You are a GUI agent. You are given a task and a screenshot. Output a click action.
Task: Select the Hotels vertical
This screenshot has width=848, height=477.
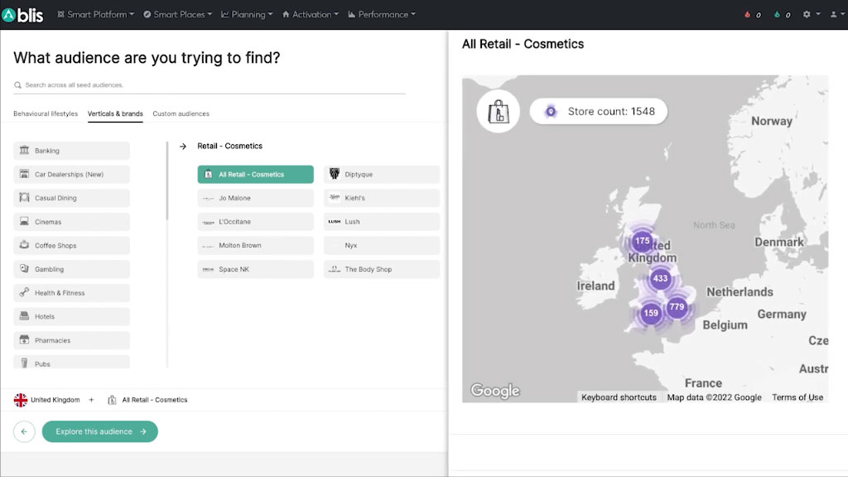(x=71, y=316)
